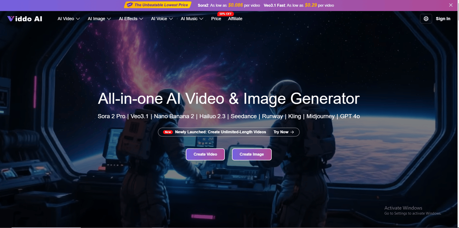The width and height of the screenshot is (459, 228).
Task: Click the 'Runway' model name
Action: [x=273, y=116]
